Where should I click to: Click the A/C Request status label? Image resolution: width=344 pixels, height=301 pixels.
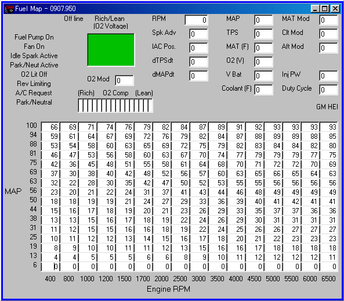(34, 93)
